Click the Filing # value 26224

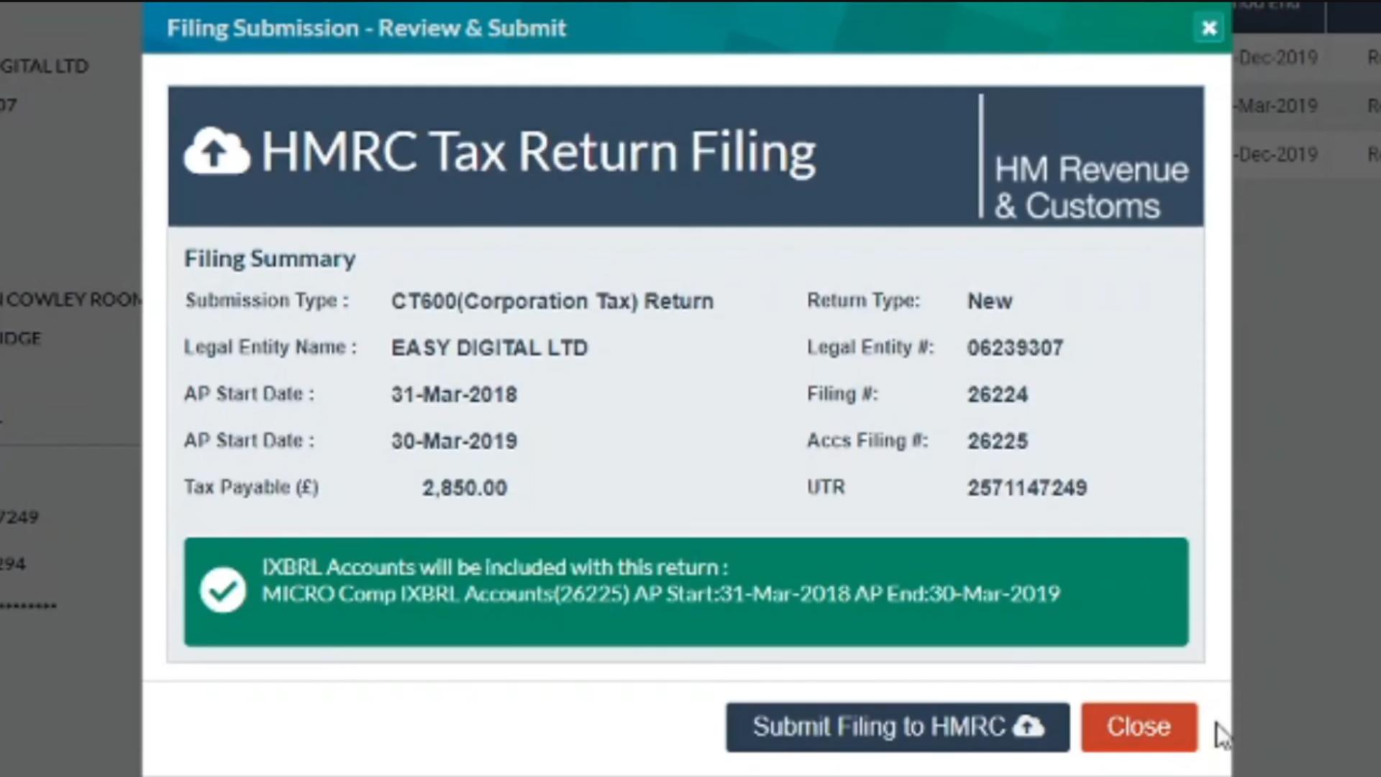997,394
